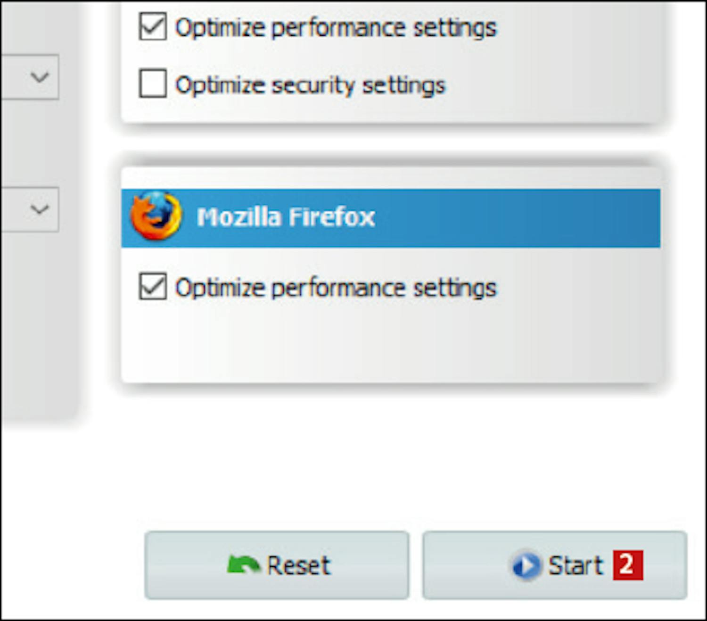Uncheck Firefox's Optimize performance settings checkbox
The image size is (707, 621).
click(153, 286)
